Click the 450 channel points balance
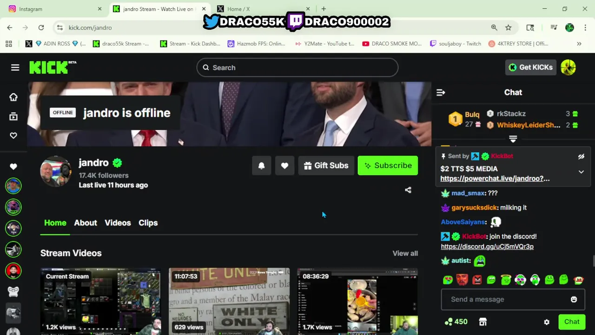The height and width of the screenshot is (335, 595). [456, 322]
